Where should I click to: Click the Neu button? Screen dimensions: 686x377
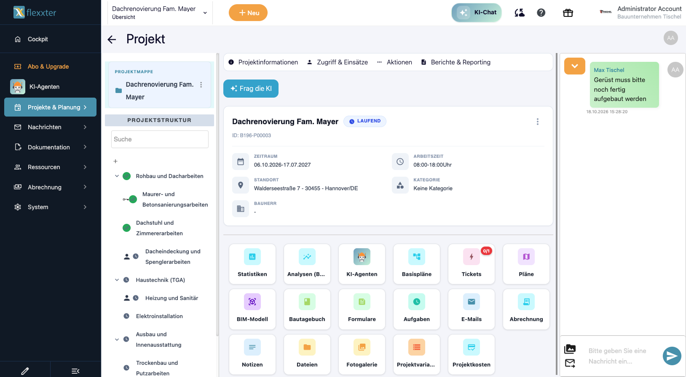(x=248, y=13)
